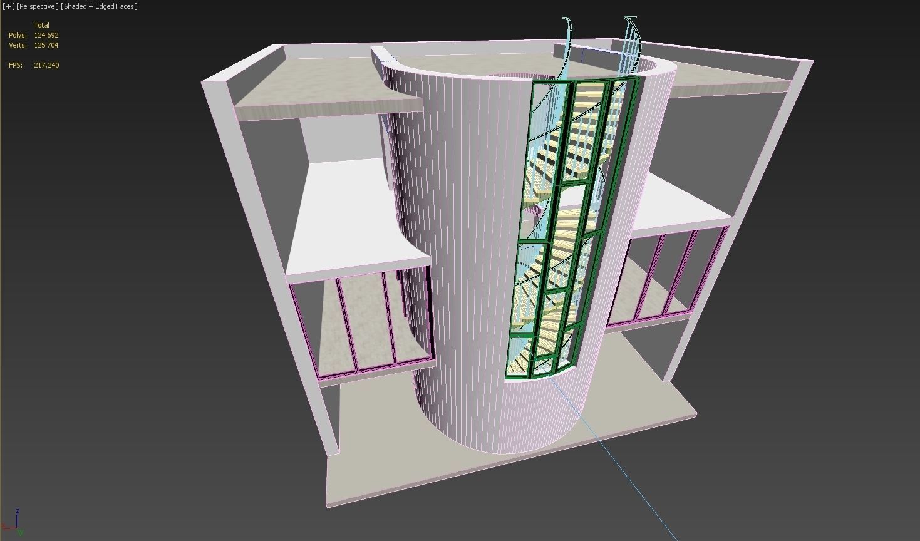Open the viewport [+] general menu
Screen dimensions: 920x541
point(9,6)
